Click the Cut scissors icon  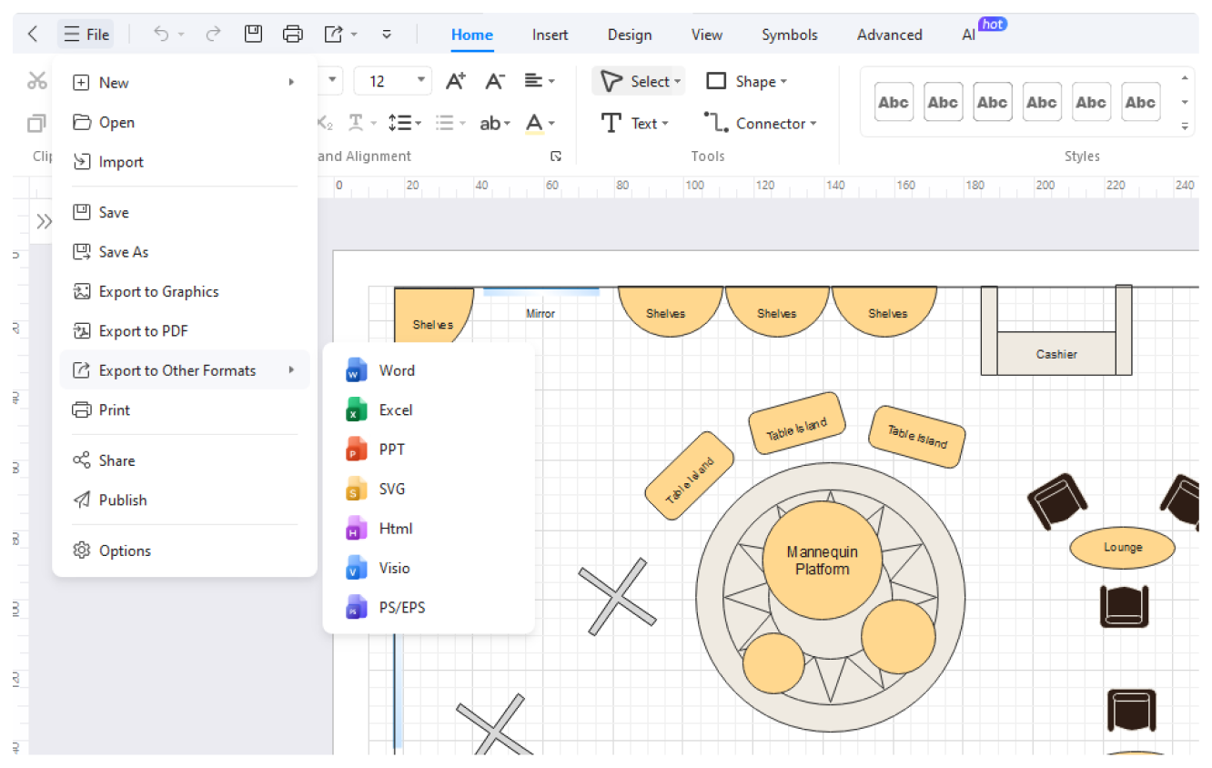(36, 81)
